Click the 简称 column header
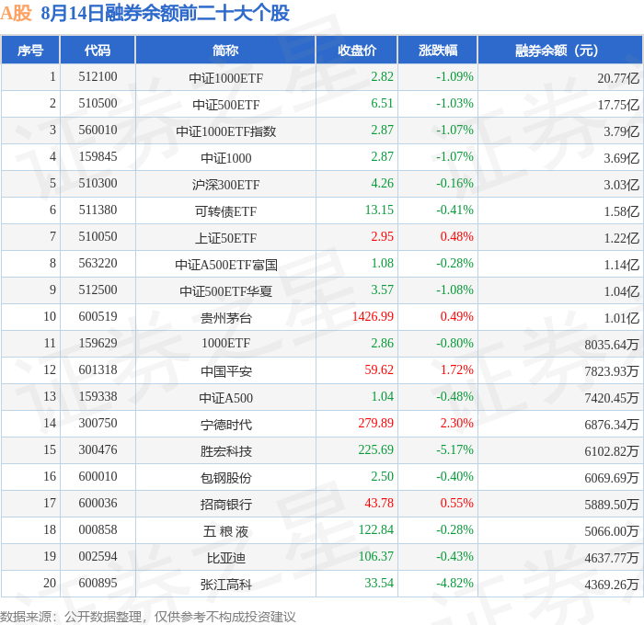This screenshot has height=625, width=644. click(225, 50)
